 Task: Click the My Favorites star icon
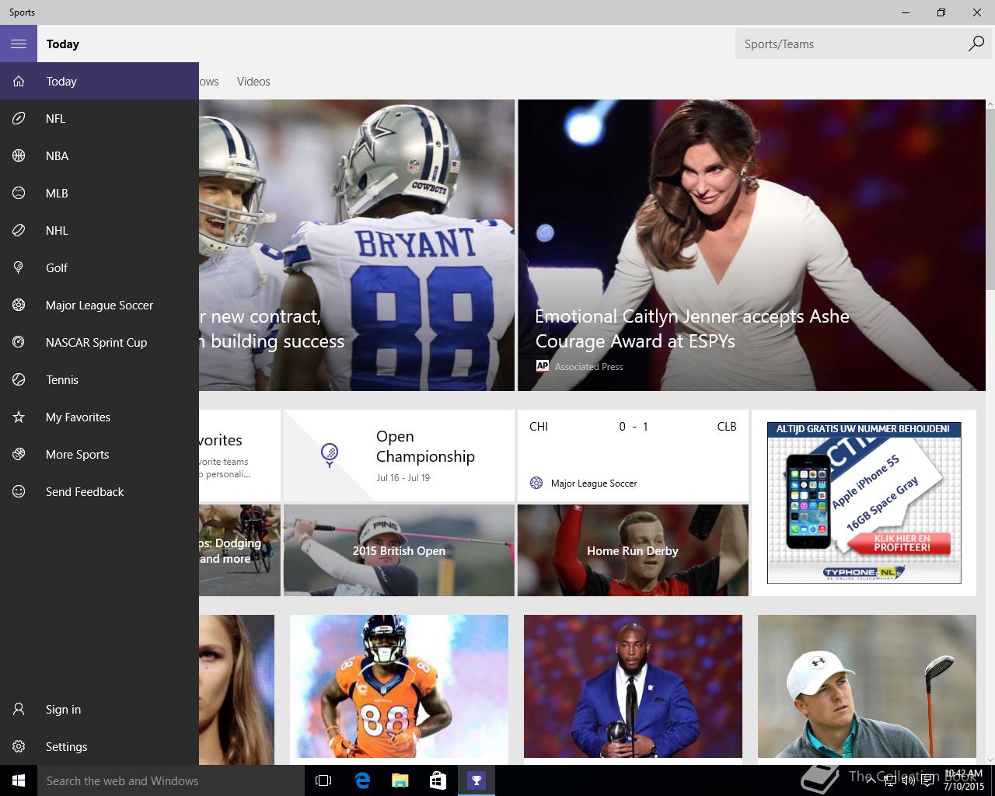19,417
